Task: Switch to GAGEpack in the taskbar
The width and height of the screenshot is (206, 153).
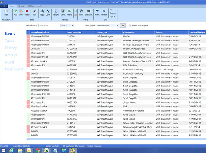Action: click(x=73, y=150)
